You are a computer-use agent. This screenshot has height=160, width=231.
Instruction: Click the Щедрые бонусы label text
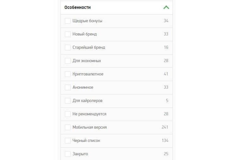pyautogui.click(x=87, y=21)
